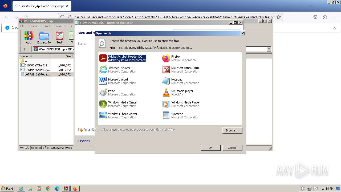Open the WinRAR Commands menu
341x192 pixels.
[34, 26]
